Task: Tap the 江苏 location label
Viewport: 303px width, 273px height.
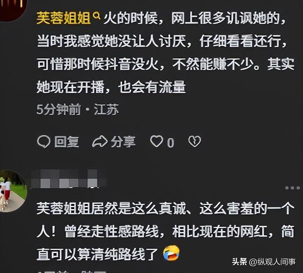Action: pos(106,109)
